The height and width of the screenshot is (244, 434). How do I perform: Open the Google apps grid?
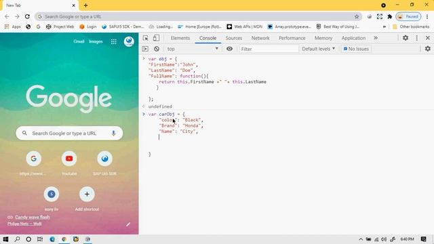(114, 42)
